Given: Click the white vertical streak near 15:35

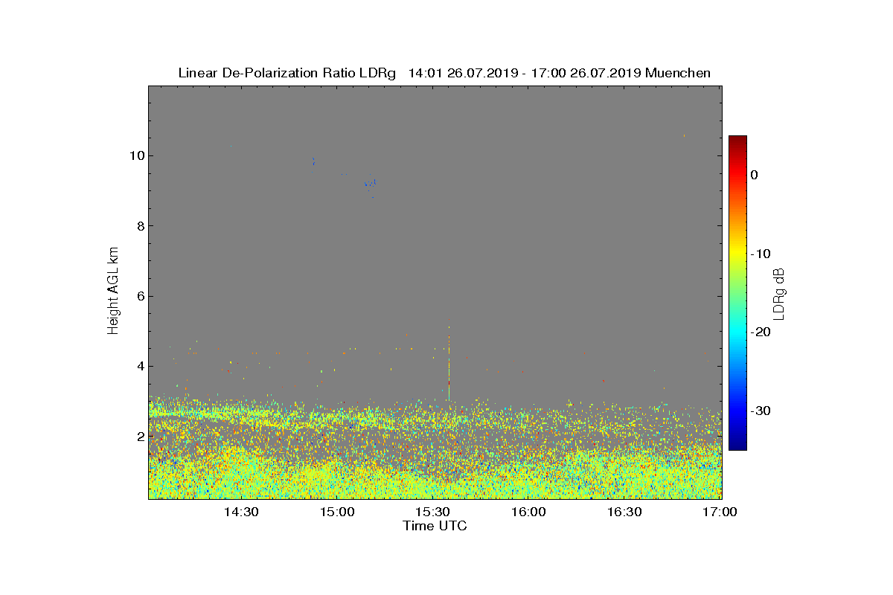Looking at the screenshot, I should click(449, 364).
